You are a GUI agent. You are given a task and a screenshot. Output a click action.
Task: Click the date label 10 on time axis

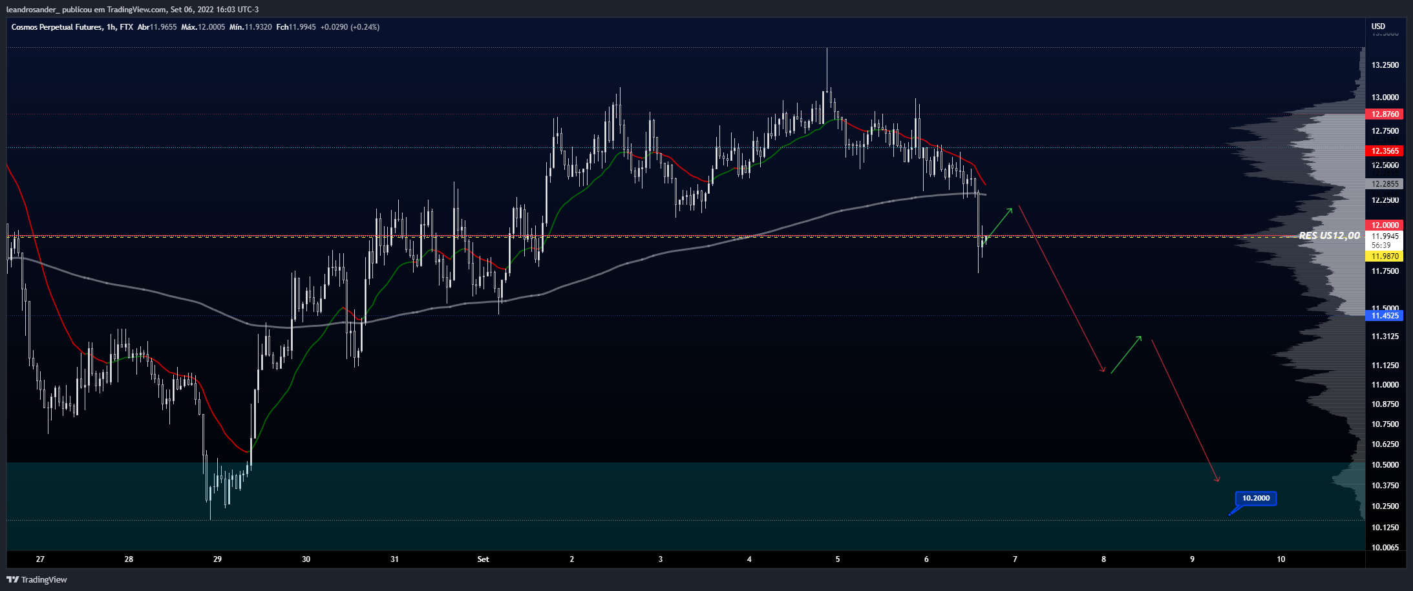(x=1280, y=559)
